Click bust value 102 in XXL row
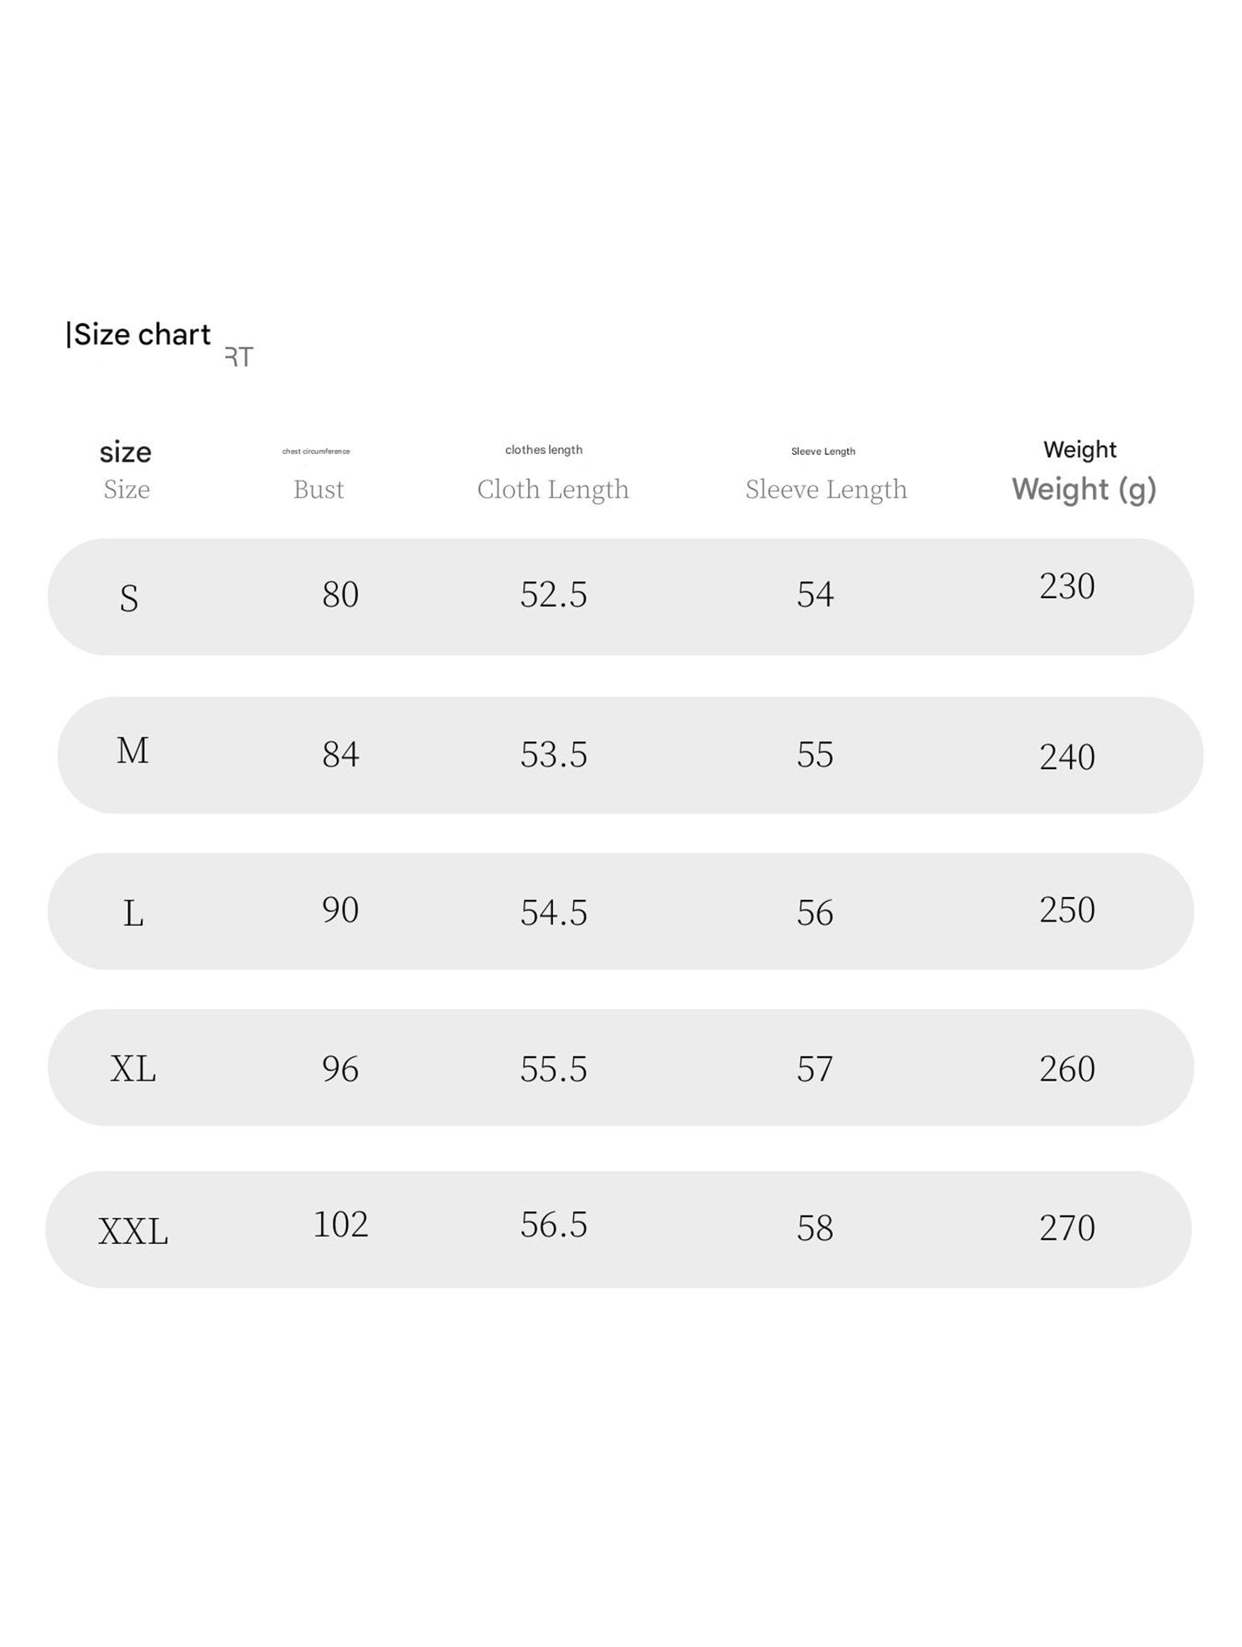This screenshot has height=1647, width=1242. [340, 1225]
